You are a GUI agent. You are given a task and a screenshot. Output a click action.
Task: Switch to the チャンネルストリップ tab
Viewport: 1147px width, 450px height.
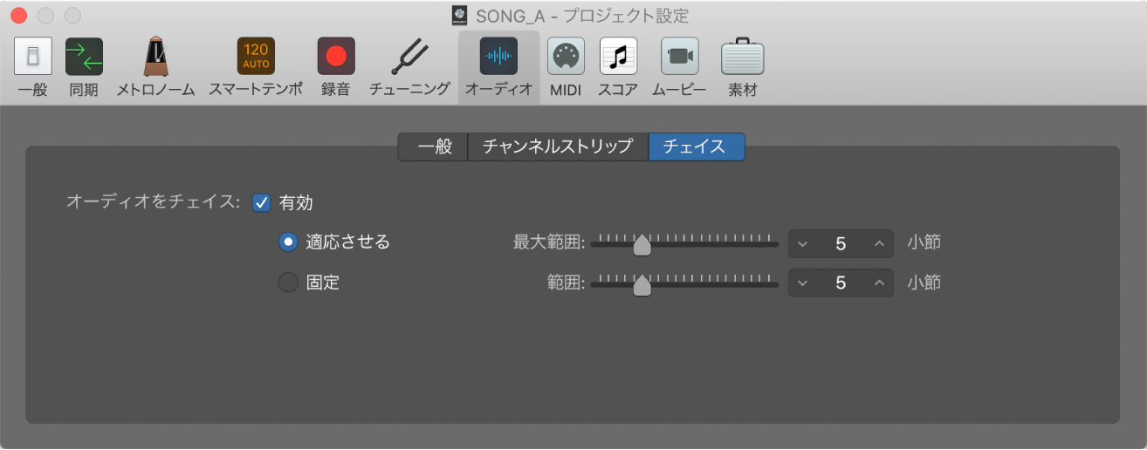[x=558, y=147]
